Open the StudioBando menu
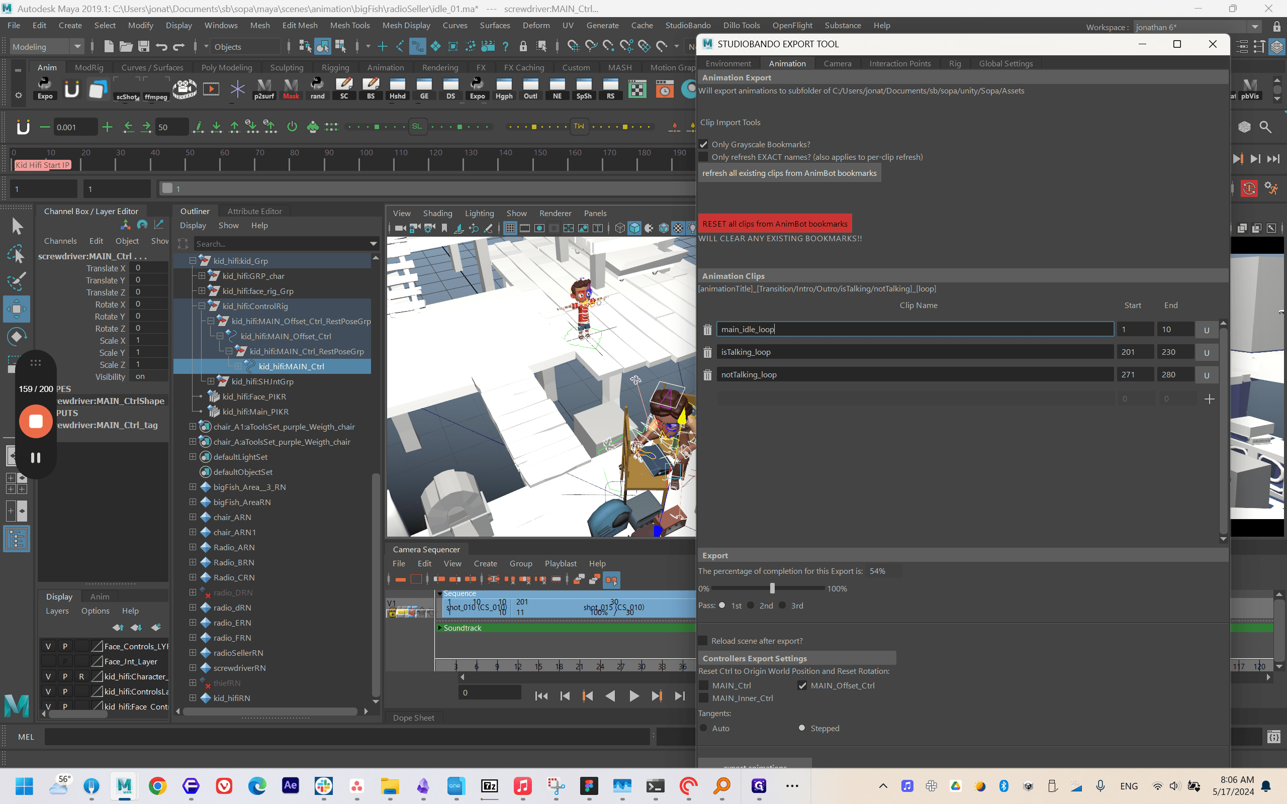This screenshot has width=1287, height=804. click(x=688, y=26)
